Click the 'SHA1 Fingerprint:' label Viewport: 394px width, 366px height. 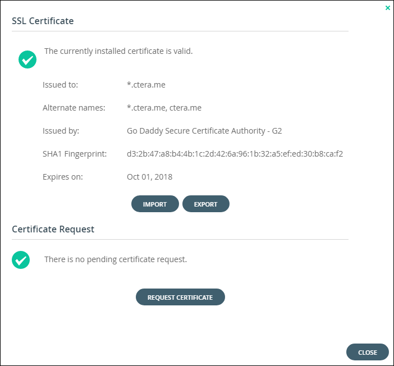point(75,154)
